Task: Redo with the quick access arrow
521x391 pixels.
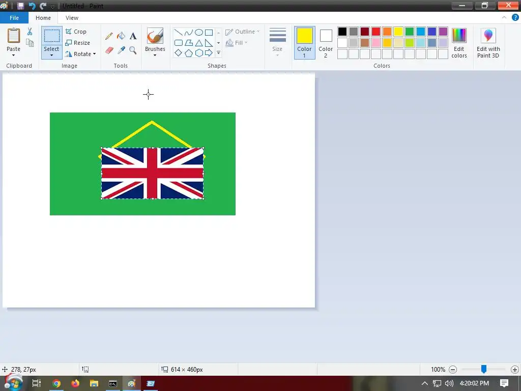Action: pyautogui.click(x=43, y=6)
